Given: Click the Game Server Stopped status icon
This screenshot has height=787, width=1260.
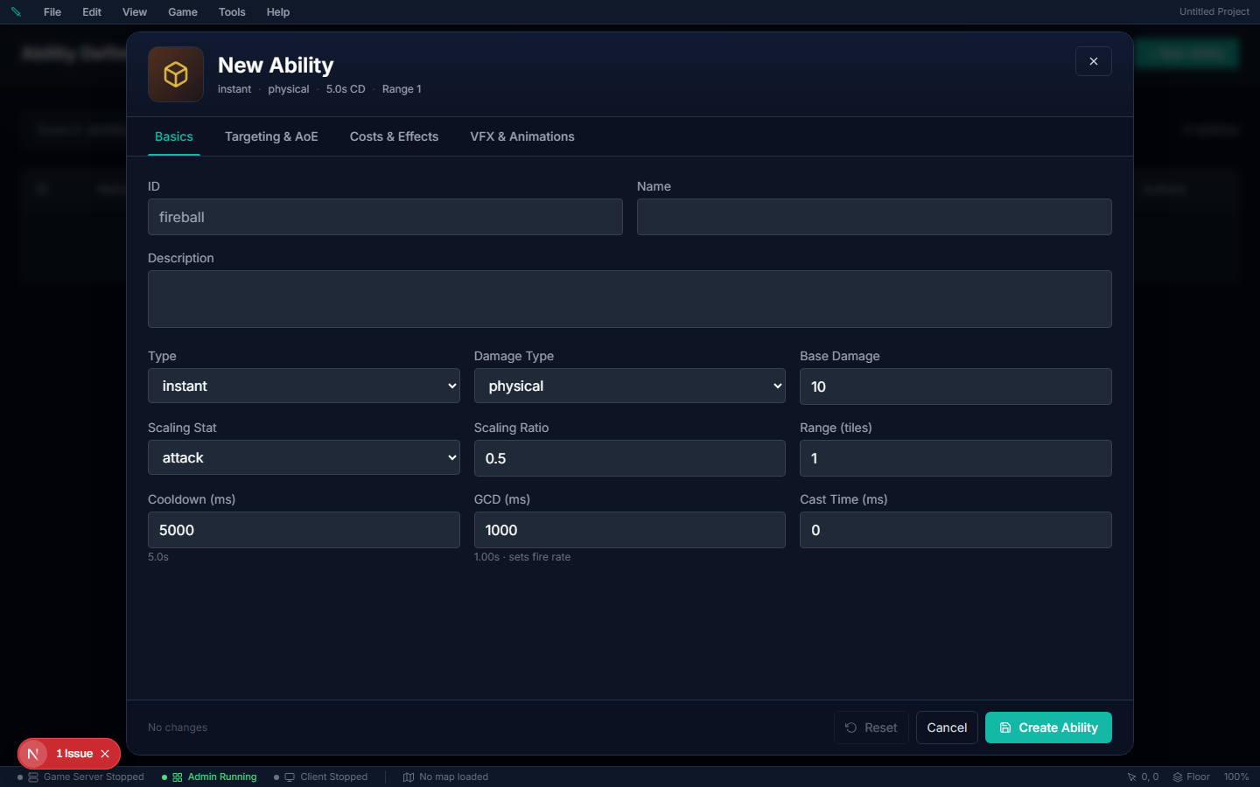Looking at the screenshot, I should [x=33, y=777].
